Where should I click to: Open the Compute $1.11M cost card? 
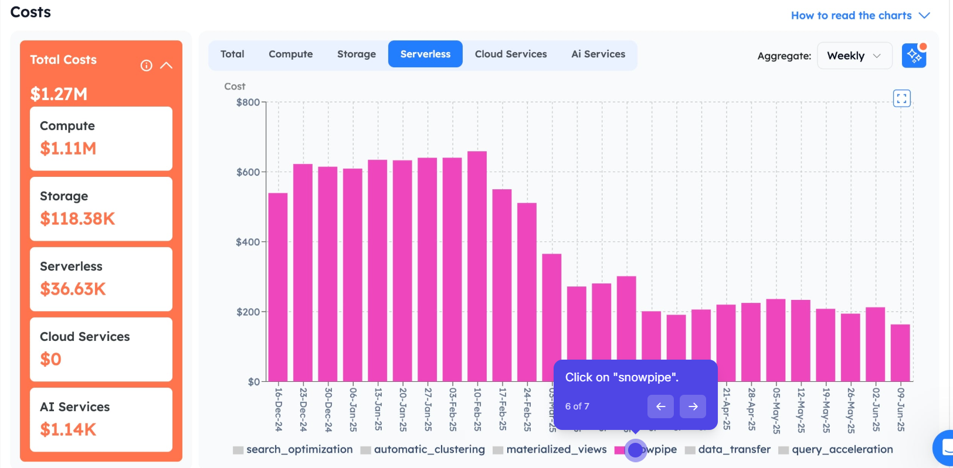click(101, 138)
